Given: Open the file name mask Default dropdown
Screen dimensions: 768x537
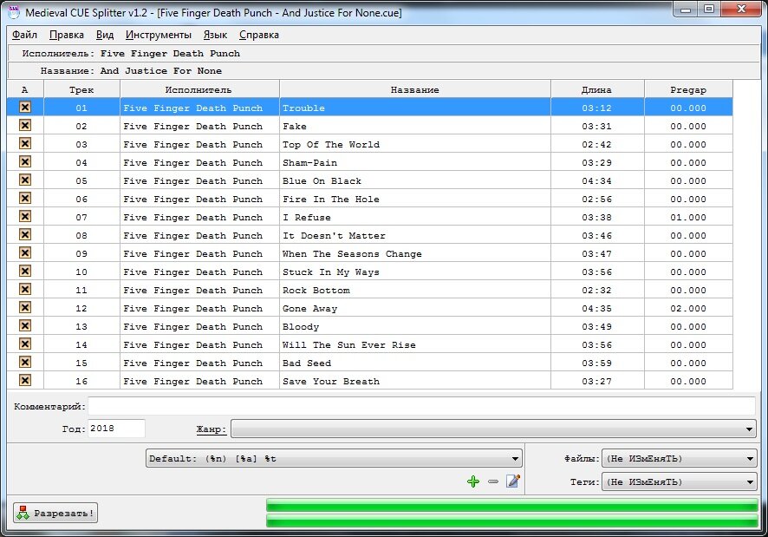Looking at the screenshot, I should point(334,459).
